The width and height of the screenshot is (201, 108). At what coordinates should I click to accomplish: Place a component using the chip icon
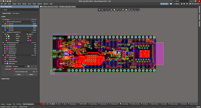tap(114, 10)
